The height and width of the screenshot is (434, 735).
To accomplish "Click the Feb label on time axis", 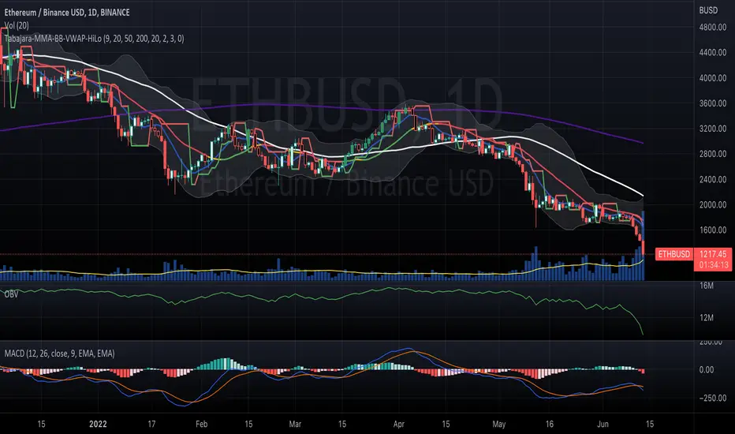I will click(201, 425).
